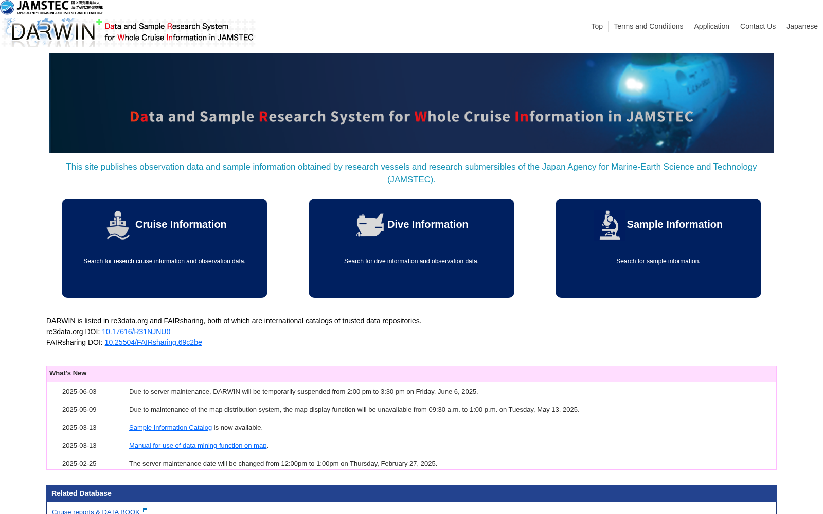The height and width of the screenshot is (514, 823).
Task: Click the DARWIN site logo
Action: (x=128, y=32)
